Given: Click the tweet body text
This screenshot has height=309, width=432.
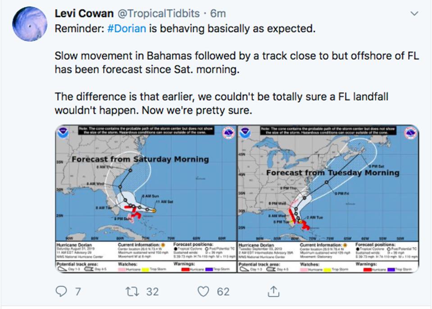Looking at the screenshot, I should point(236,69).
